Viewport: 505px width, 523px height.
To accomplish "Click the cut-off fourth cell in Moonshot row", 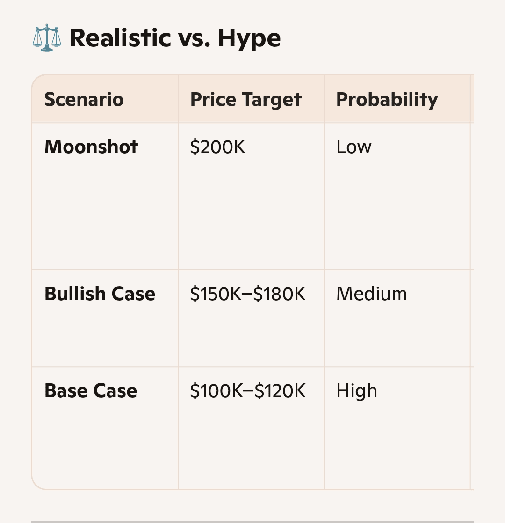I will point(472,196).
